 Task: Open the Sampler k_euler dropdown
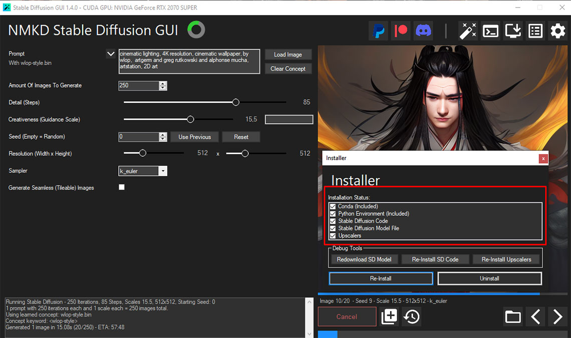coord(163,171)
